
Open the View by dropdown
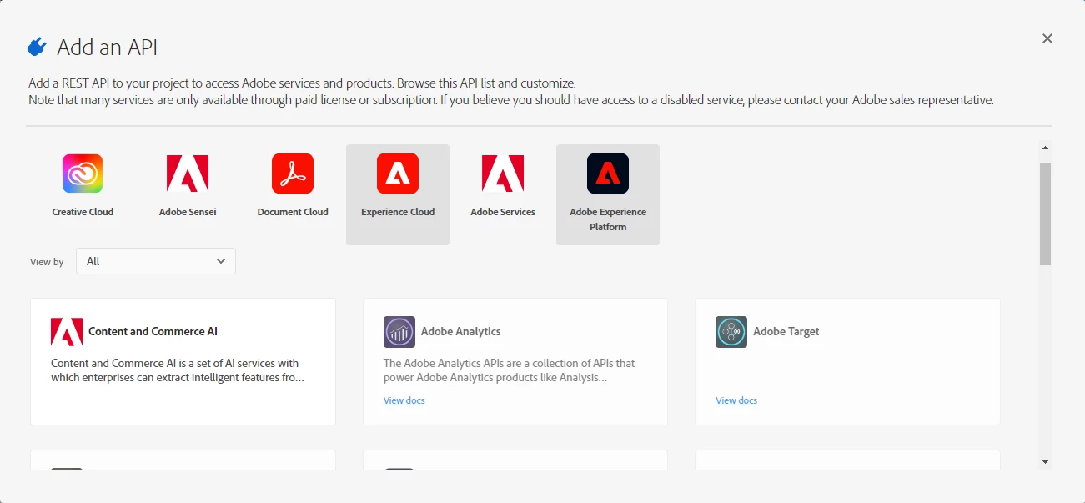(156, 261)
